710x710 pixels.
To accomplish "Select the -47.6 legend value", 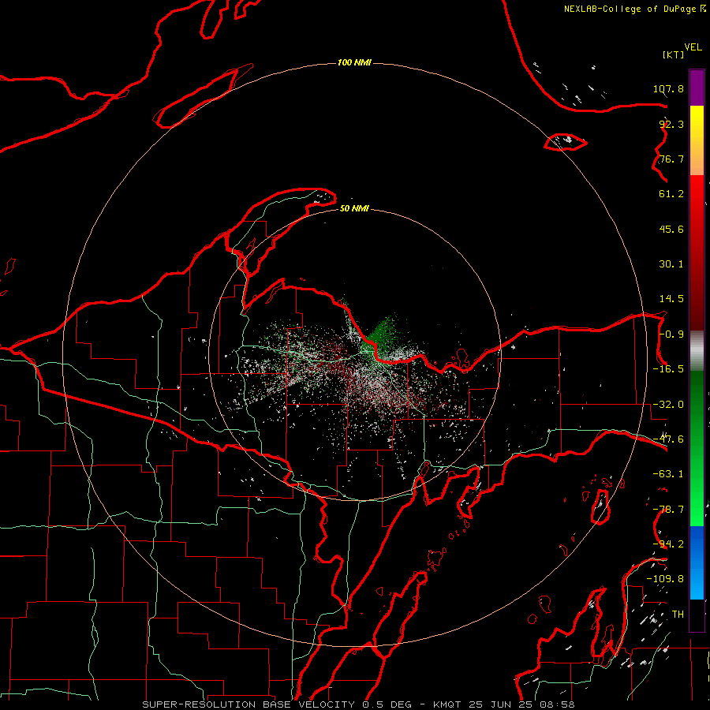I will (x=668, y=439).
